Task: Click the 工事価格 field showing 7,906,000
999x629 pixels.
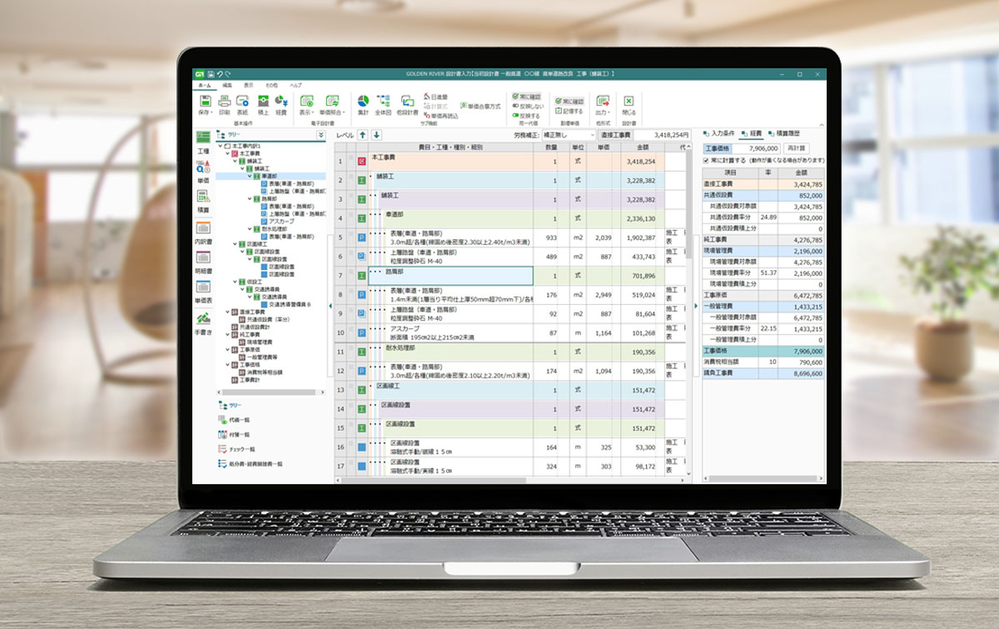Action: (757, 147)
